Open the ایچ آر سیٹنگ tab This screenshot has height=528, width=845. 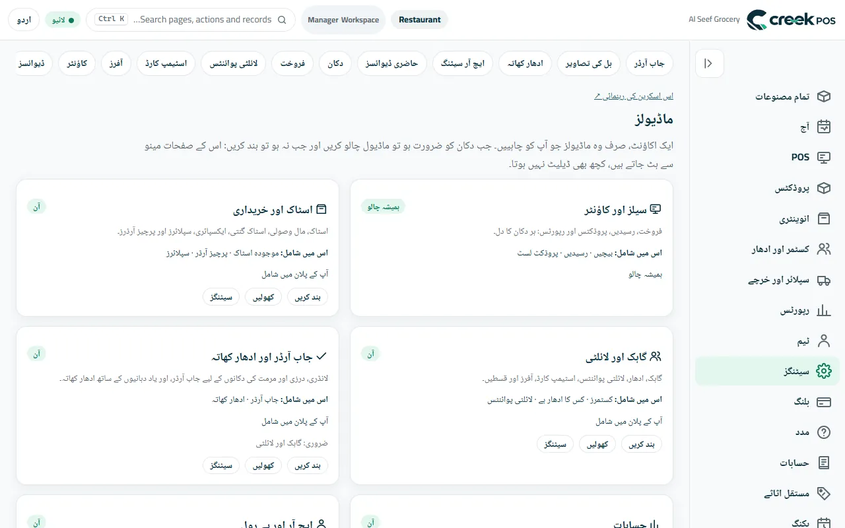pyautogui.click(x=462, y=63)
